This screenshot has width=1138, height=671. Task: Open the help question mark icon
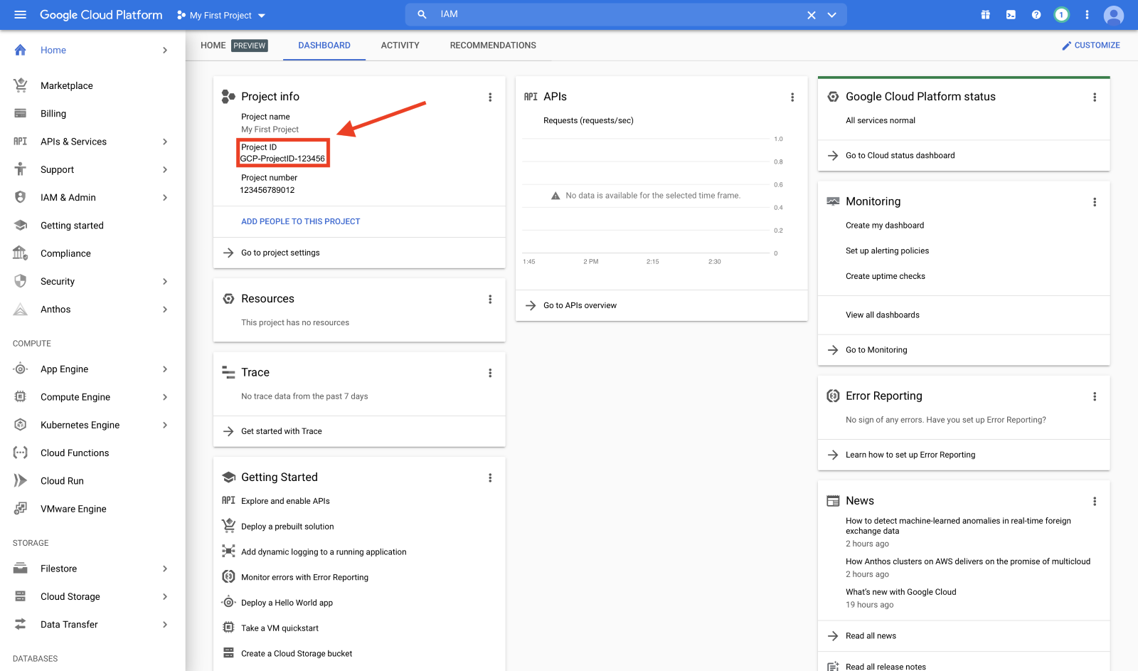pyautogui.click(x=1036, y=15)
